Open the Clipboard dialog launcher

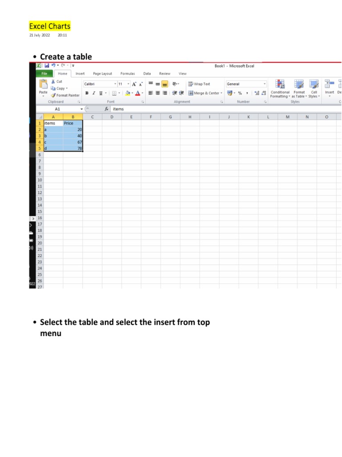point(79,102)
